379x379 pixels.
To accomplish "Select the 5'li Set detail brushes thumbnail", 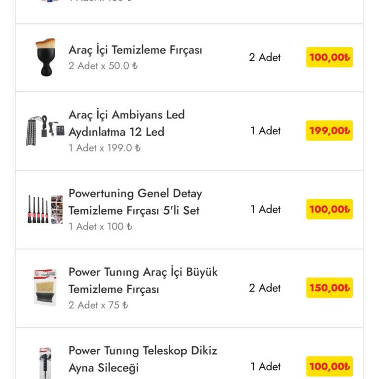I will 45,210.
